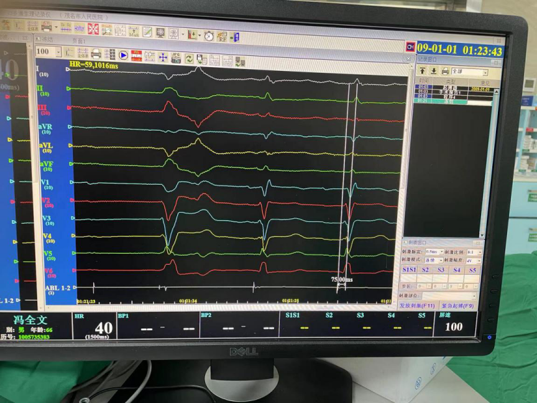Click the up-arrow icon in record window

[x=422, y=70]
